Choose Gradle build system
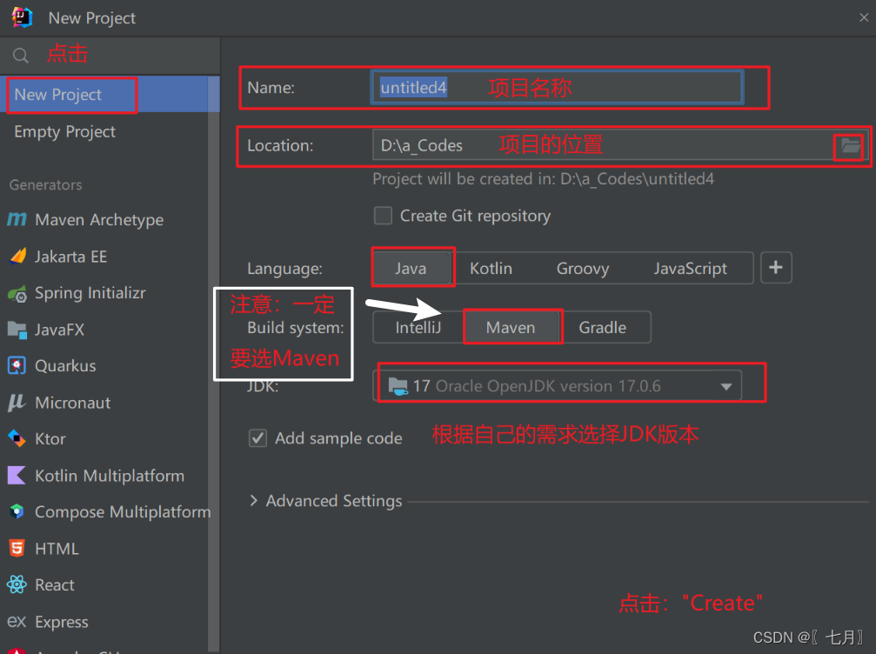 602,327
